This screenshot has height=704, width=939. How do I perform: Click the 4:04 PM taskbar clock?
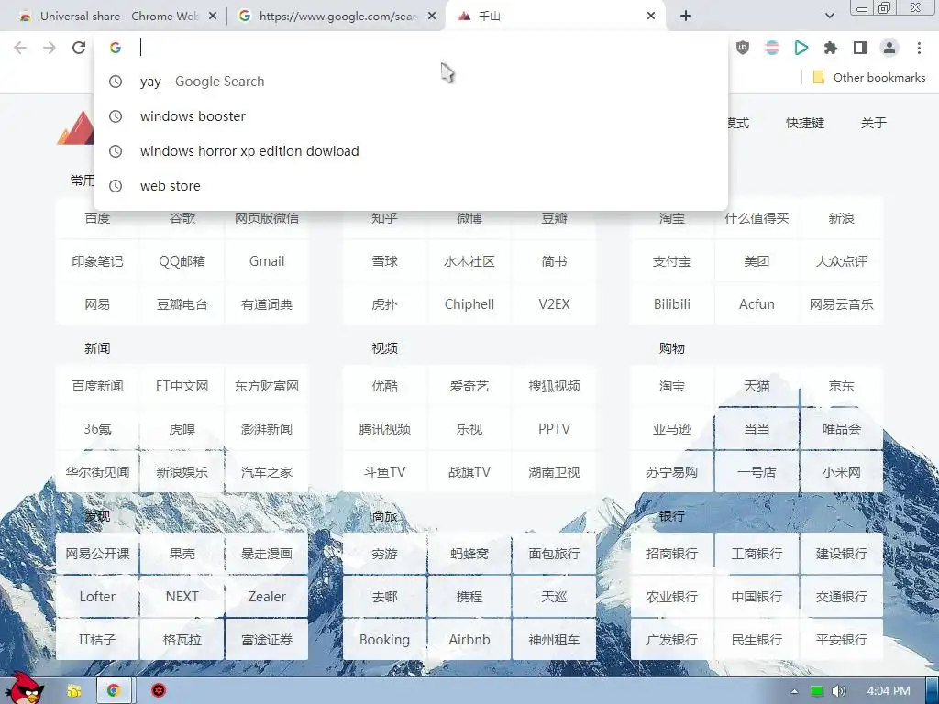tap(889, 691)
